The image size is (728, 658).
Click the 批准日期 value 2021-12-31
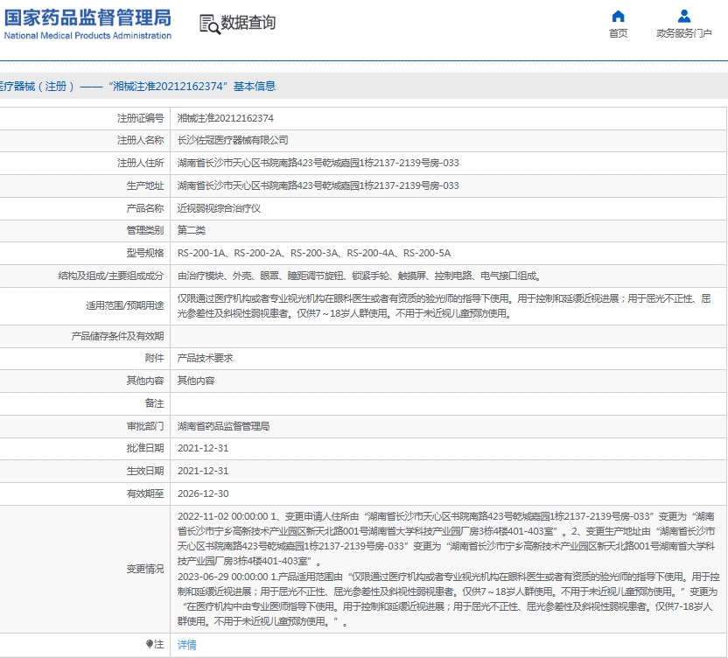click(x=203, y=448)
